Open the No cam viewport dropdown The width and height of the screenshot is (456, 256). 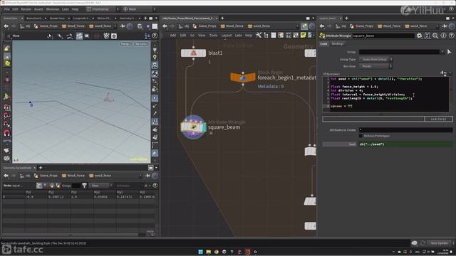[141, 44]
